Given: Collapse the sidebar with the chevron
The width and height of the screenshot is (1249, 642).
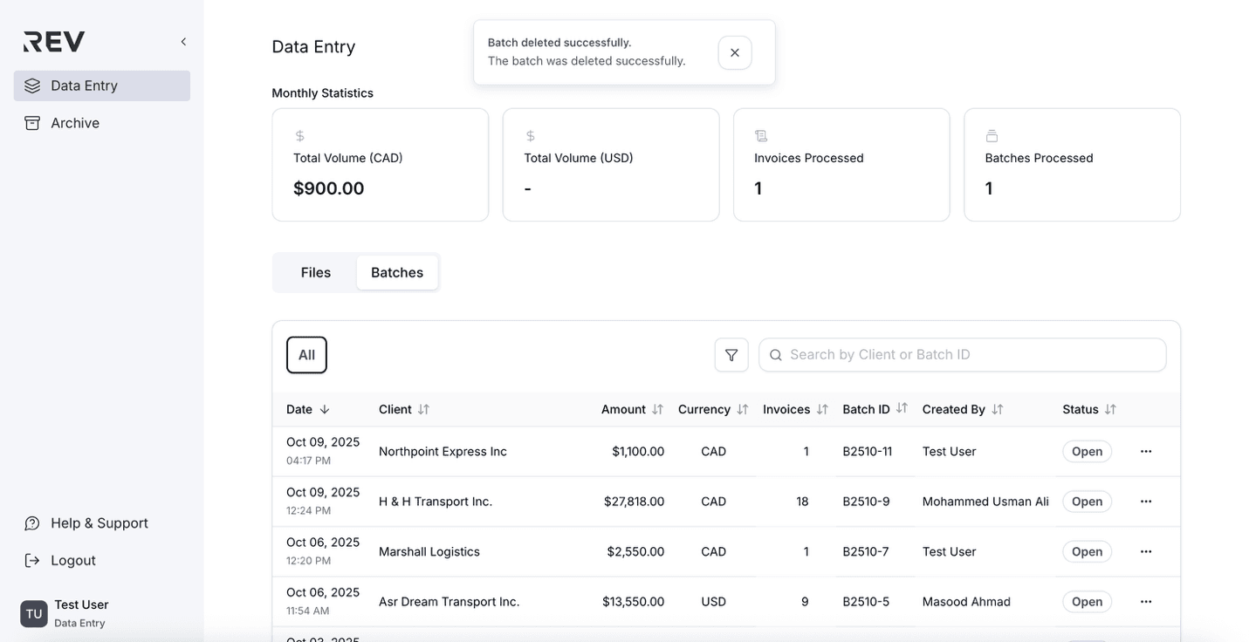Looking at the screenshot, I should [183, 42].
